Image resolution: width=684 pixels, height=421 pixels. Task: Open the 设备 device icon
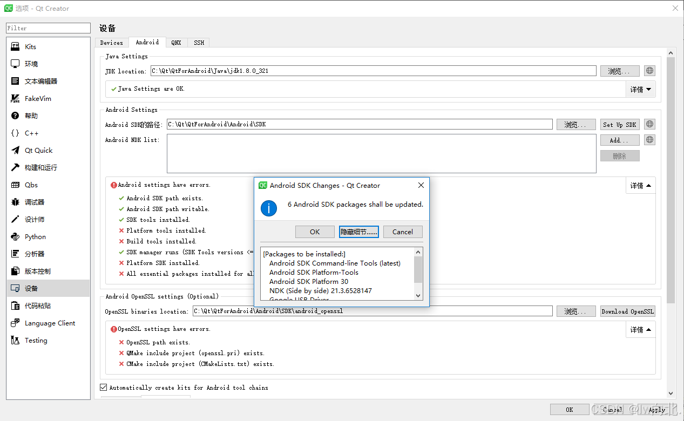coord(15,288)
